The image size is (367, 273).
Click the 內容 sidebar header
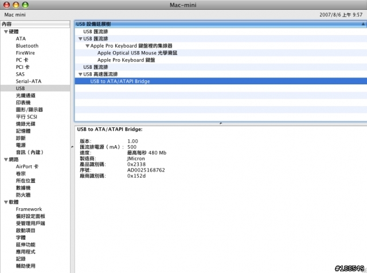(35, 24)
